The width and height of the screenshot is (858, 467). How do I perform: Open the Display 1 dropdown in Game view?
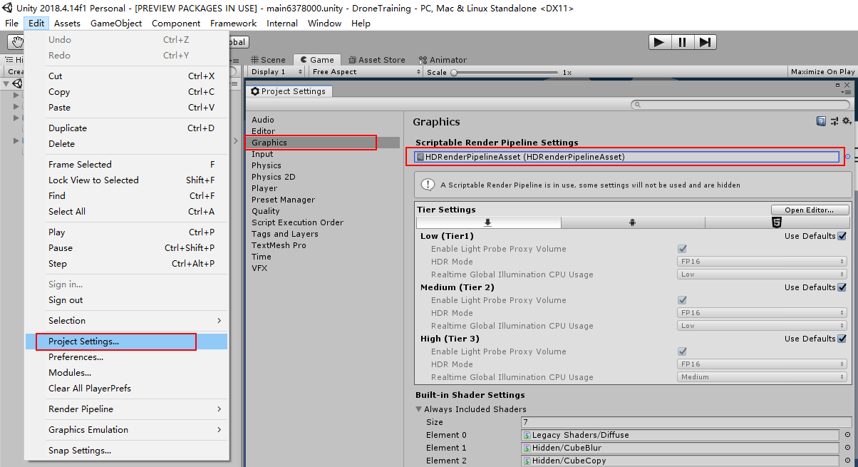(276, 72)
